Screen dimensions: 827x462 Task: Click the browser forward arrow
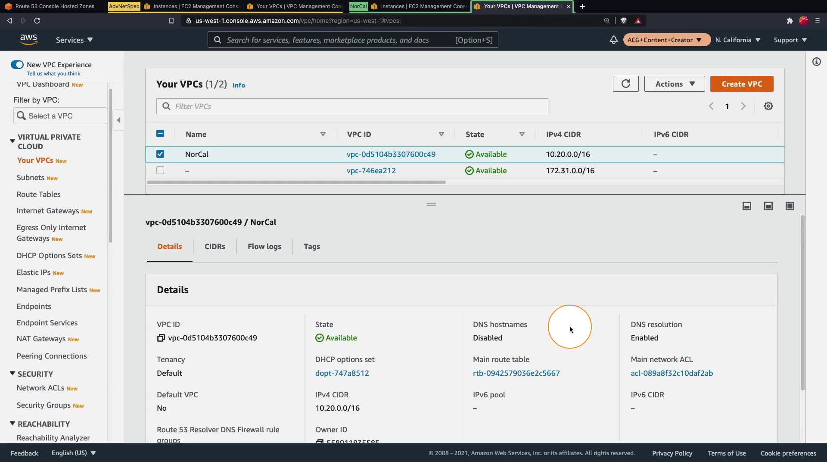pyautogui.click(x=23, y=21)
